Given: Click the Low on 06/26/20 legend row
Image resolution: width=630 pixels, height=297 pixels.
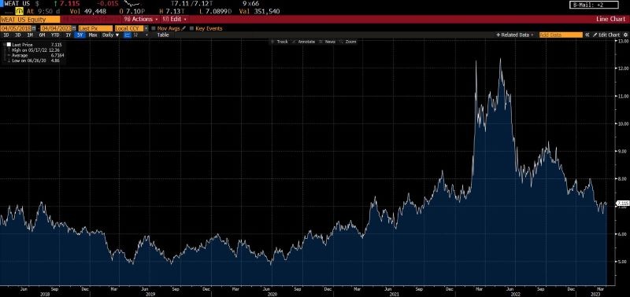Looking at the screenshot, I should tap(35, 60).
